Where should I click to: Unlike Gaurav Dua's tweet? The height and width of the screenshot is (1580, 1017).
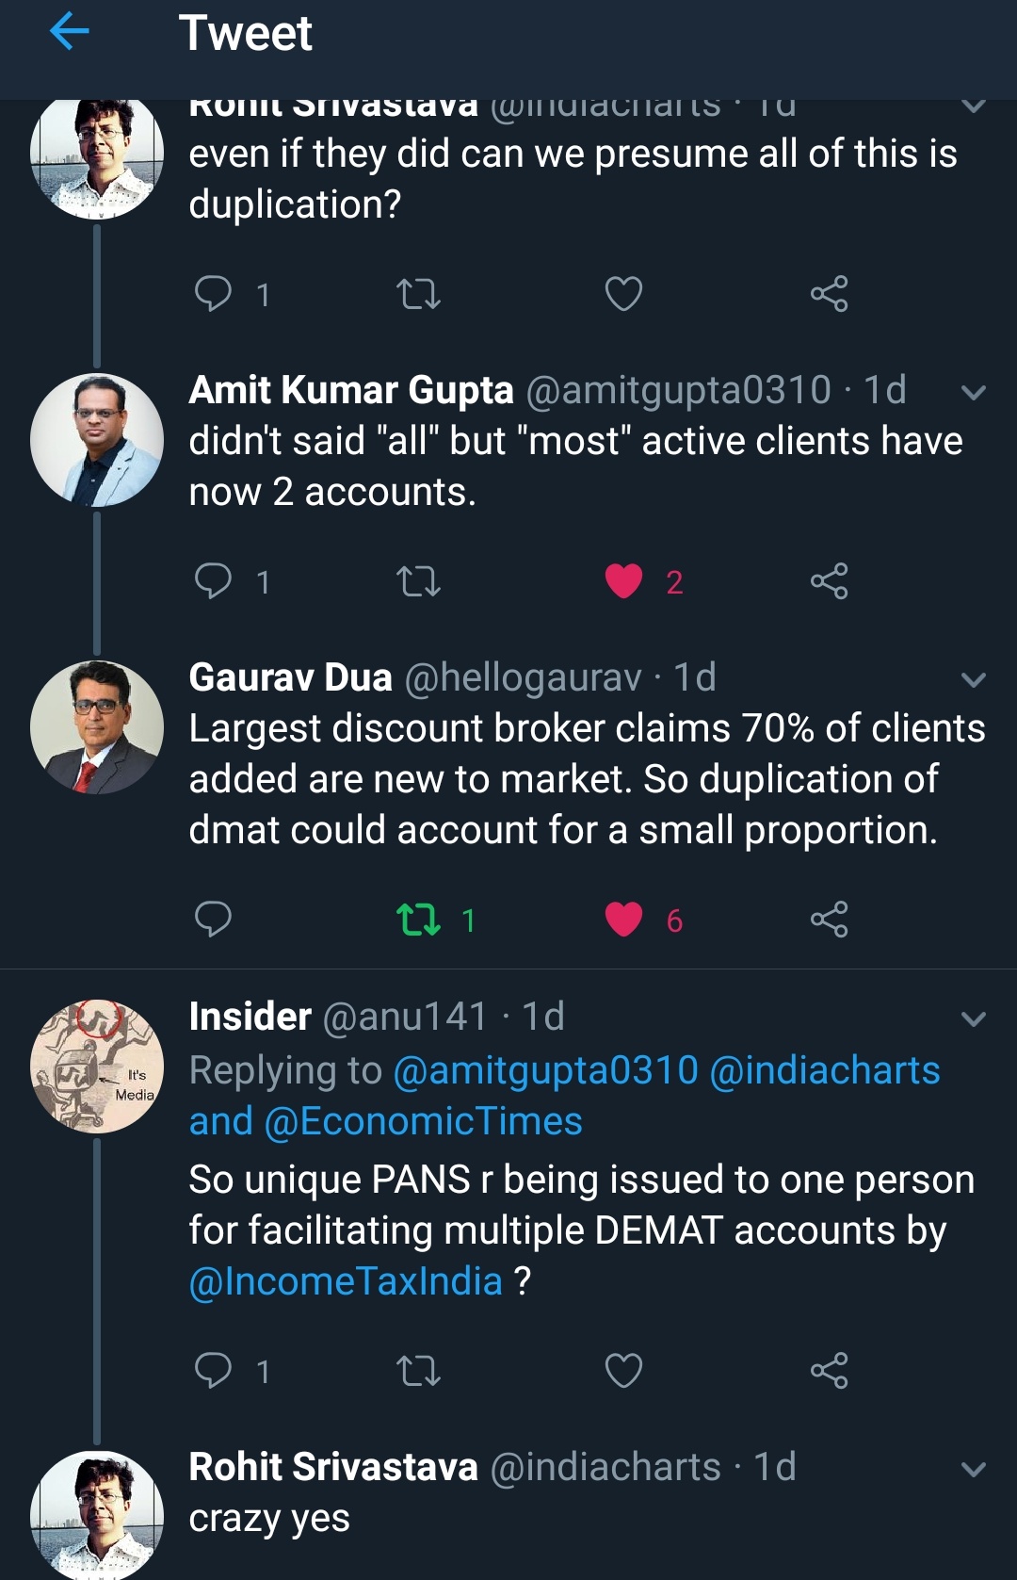623,919
